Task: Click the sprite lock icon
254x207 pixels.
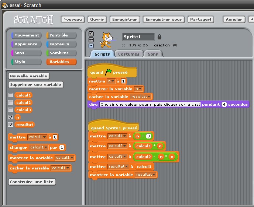Action: click(159, 37)
